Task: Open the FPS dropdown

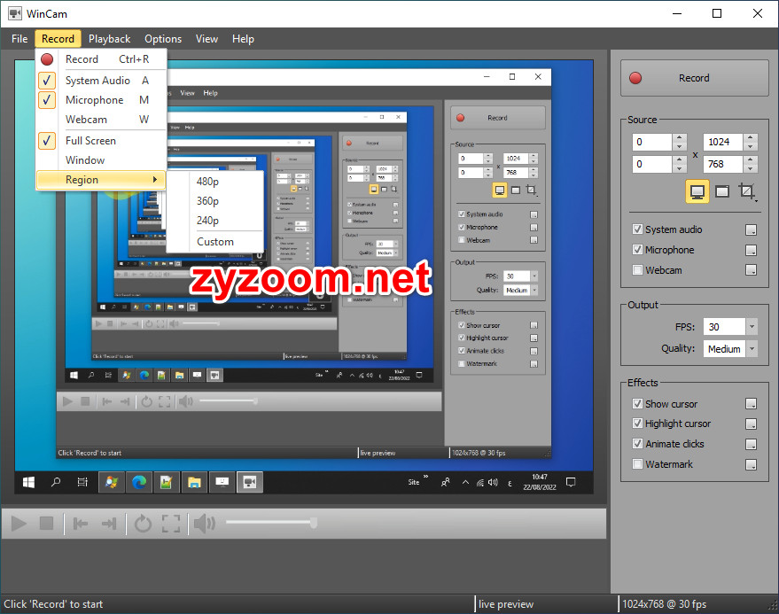Action: click(x=752, y=327)
